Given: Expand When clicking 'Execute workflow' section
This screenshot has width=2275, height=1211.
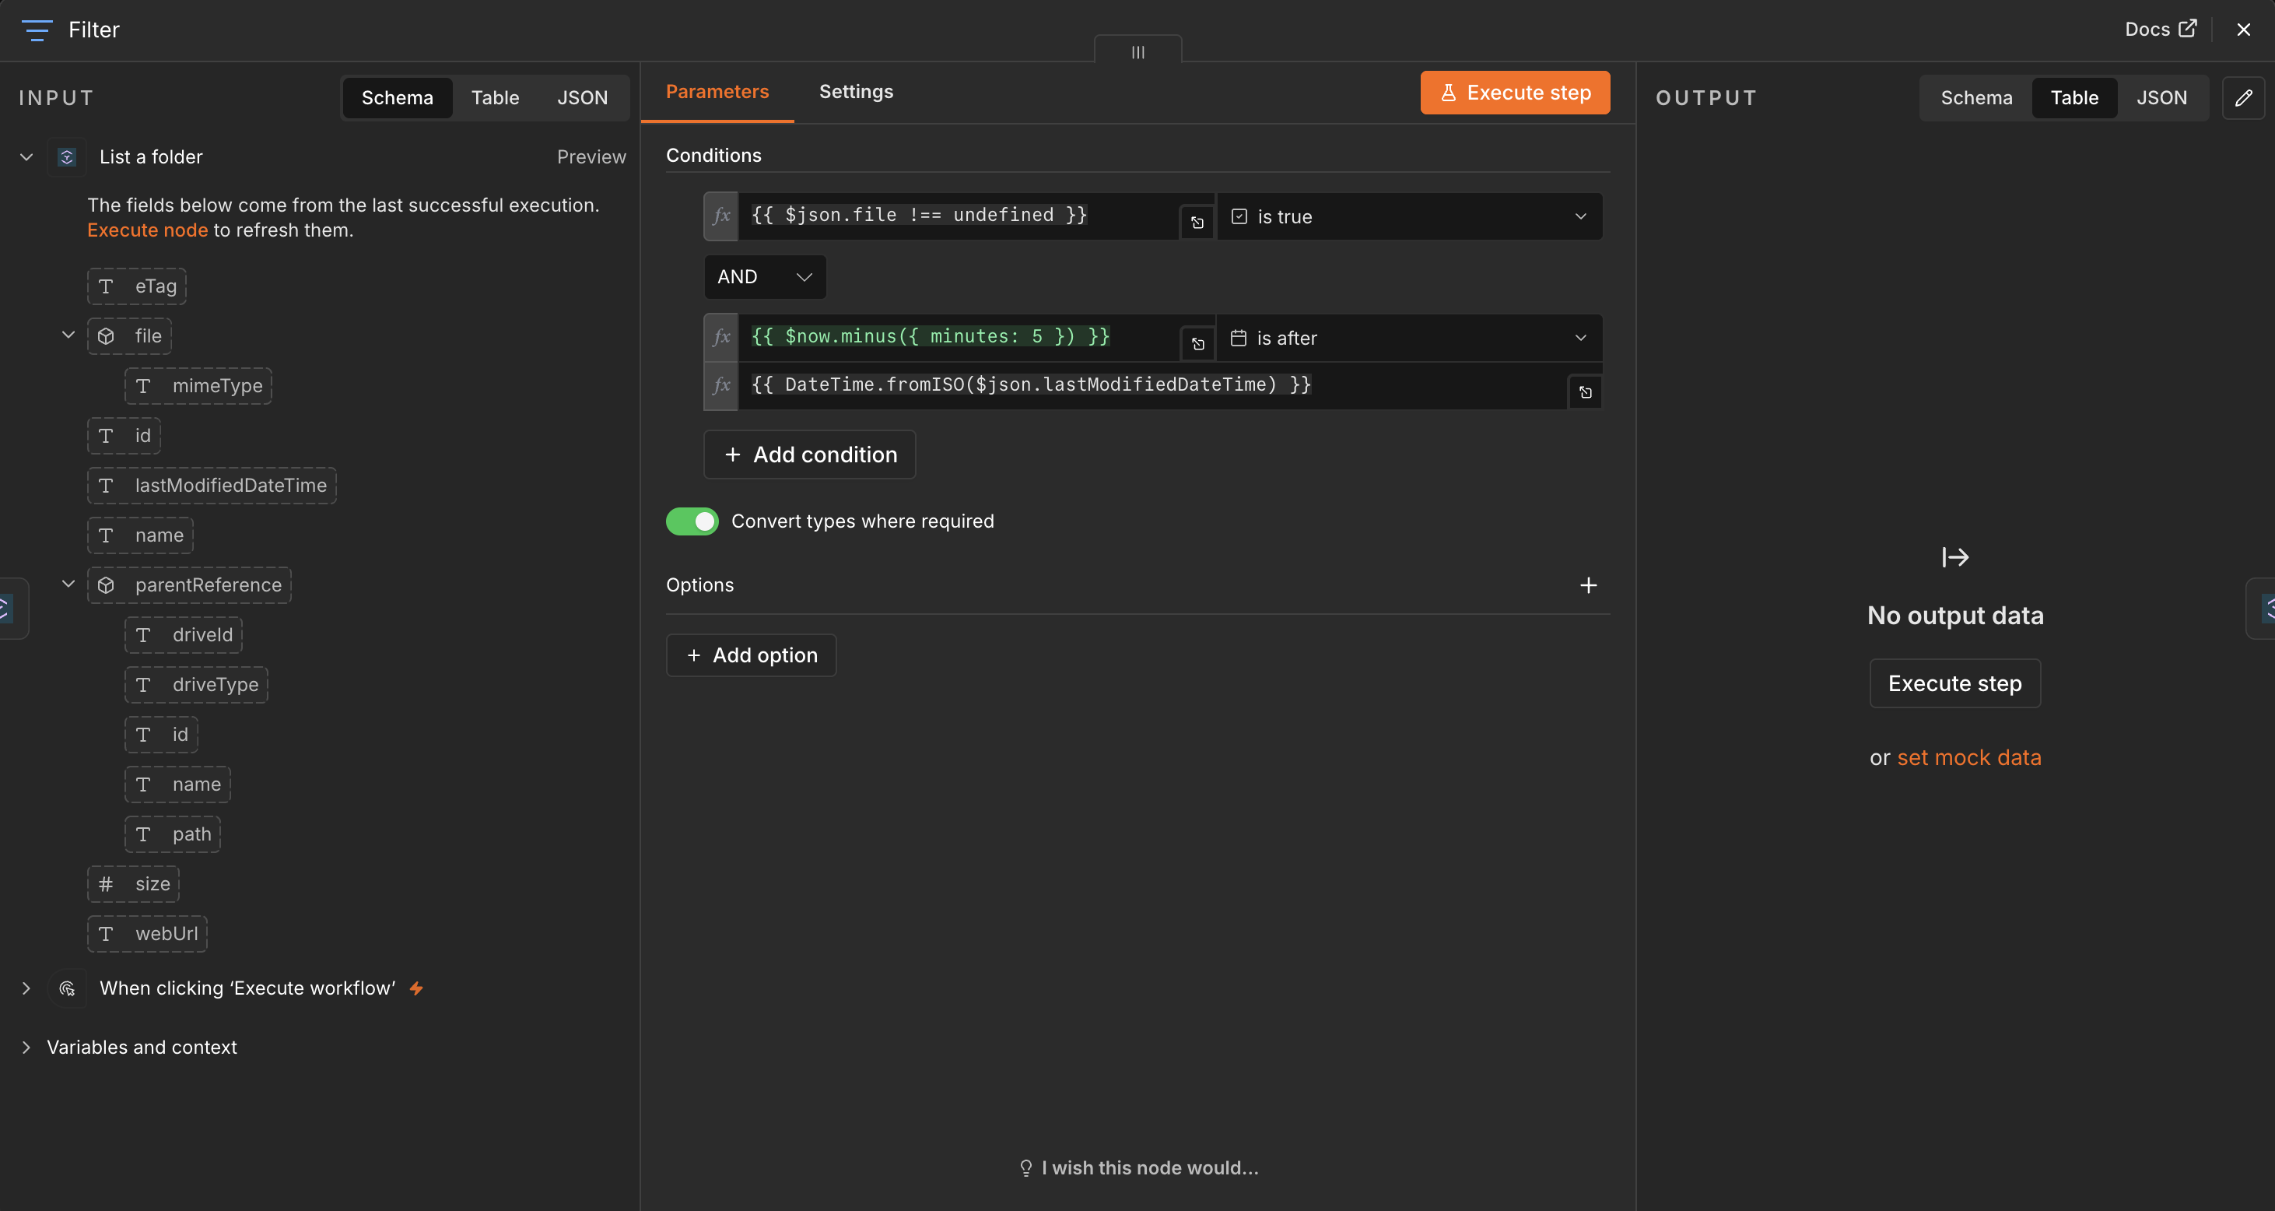Looking at the screenshot, I should coord(26,988).
